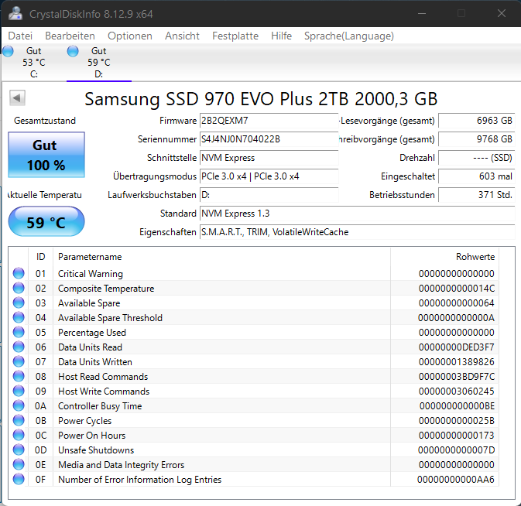Click the Rohwerte column header
The image size is (521, 506).
tap(444, 257)
